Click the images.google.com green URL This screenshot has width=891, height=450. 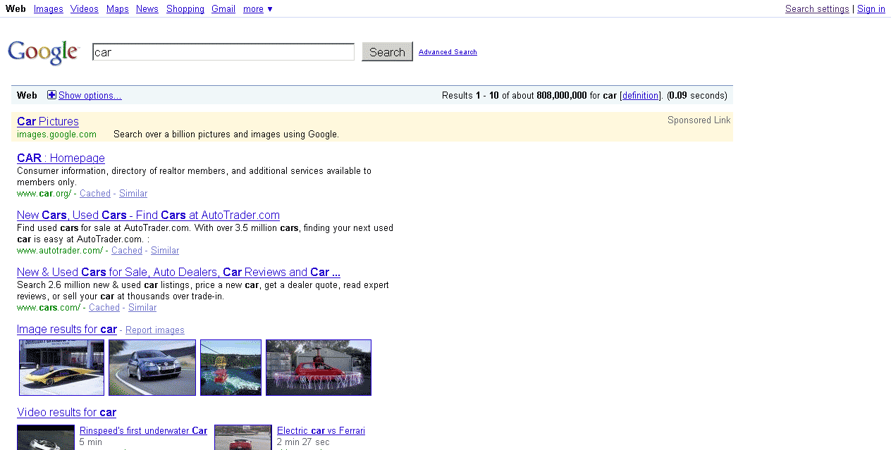coord(56,135)
